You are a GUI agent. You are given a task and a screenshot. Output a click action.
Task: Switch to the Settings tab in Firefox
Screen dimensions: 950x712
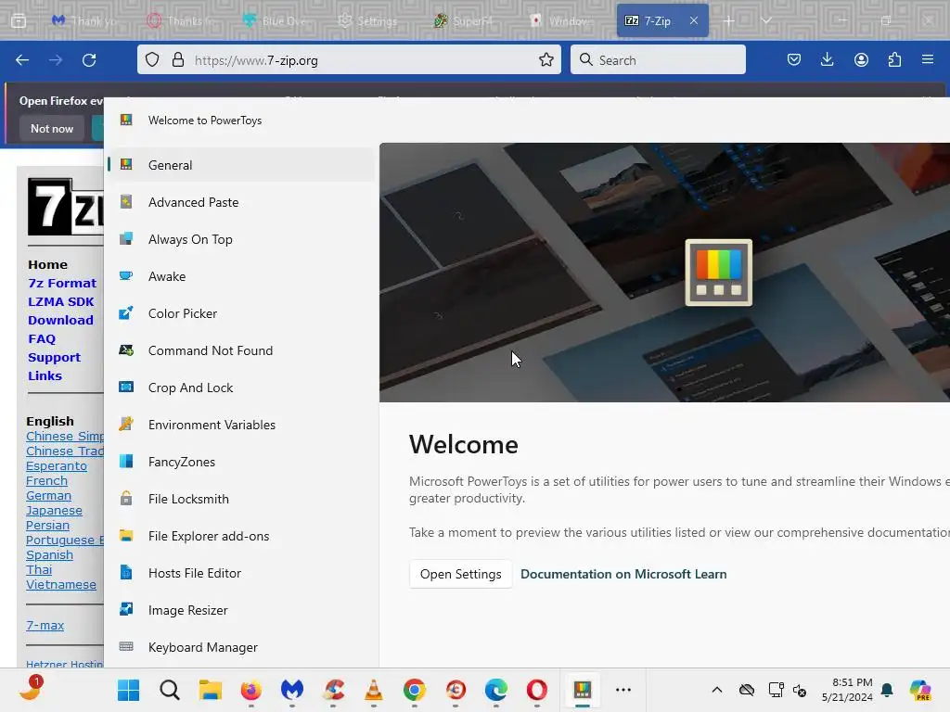367,21
